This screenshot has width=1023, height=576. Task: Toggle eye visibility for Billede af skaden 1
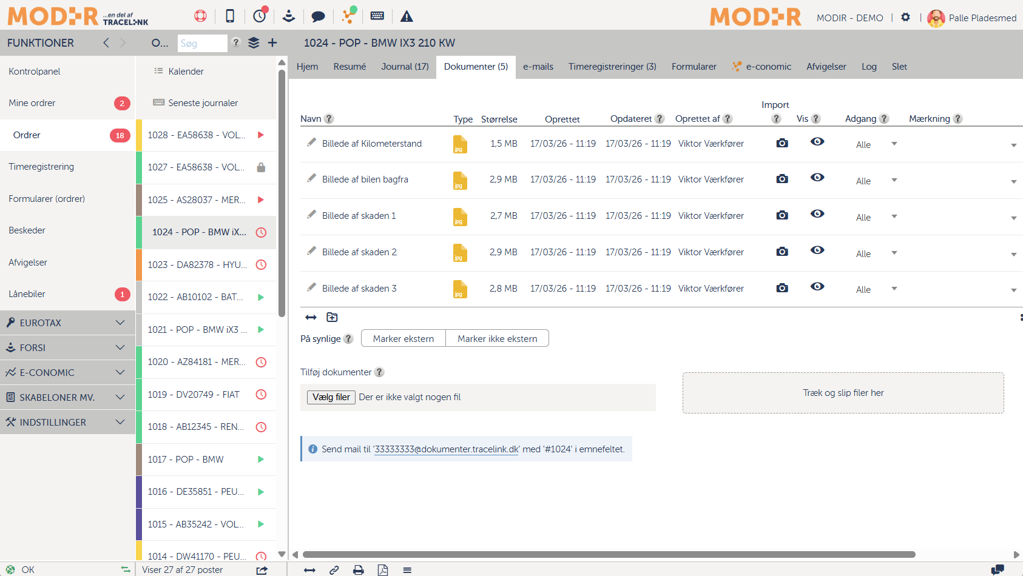coord(817,214)
